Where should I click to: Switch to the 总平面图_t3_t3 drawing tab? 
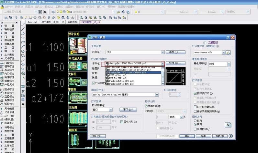coord(50,22)
